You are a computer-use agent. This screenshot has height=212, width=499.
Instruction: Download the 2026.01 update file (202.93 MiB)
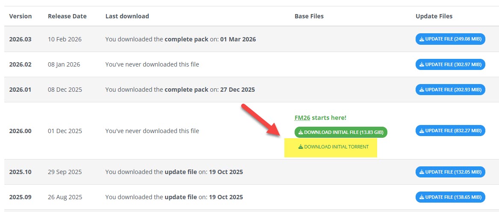450,90
